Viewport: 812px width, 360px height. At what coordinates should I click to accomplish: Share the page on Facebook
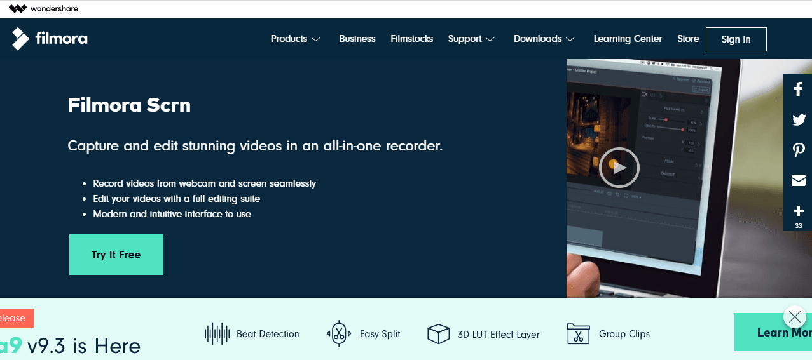tap(799, 90)
